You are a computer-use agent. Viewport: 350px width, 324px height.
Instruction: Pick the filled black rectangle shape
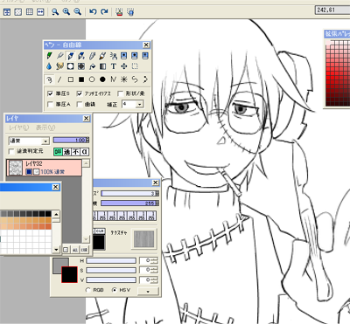81,79
